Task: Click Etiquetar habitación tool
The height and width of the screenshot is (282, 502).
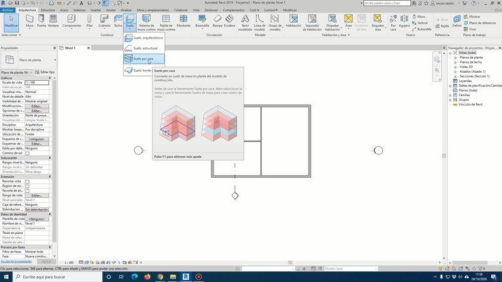Action: coord(332,22)
